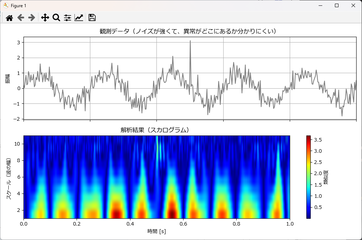The width and height of the screenshot is (362, 240).
Task: Go forward to the next view
Action: click(32, 18)
